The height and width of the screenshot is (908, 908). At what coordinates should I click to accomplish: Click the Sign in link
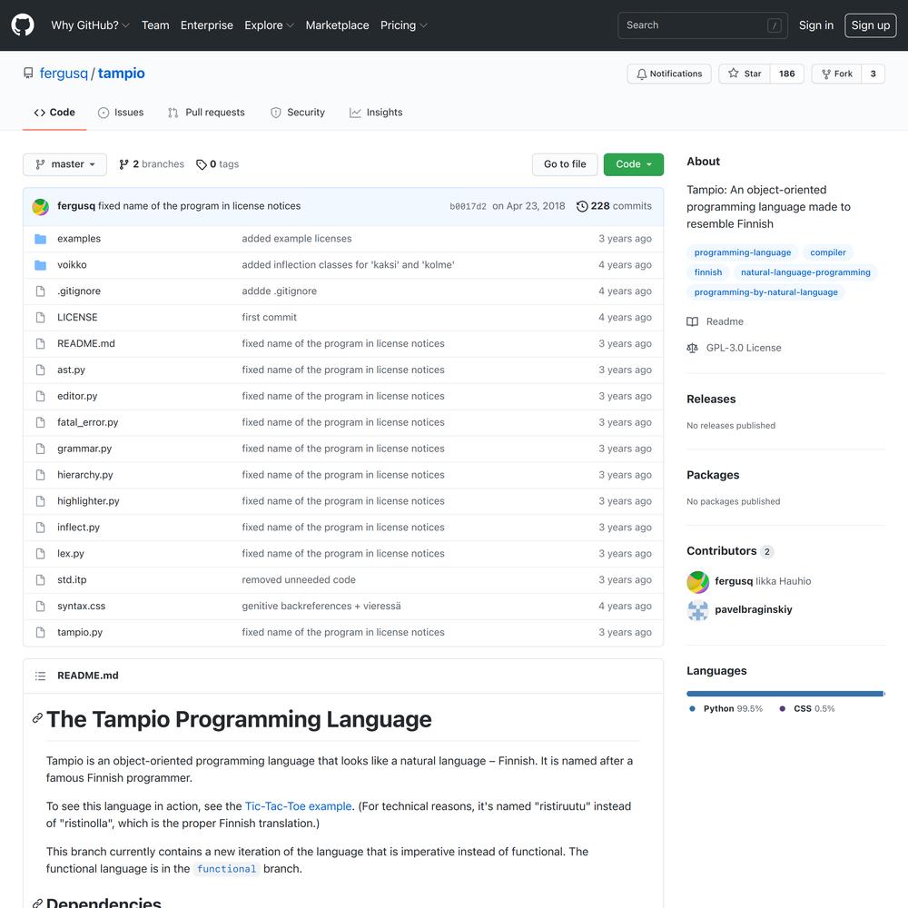click(816, 25)
